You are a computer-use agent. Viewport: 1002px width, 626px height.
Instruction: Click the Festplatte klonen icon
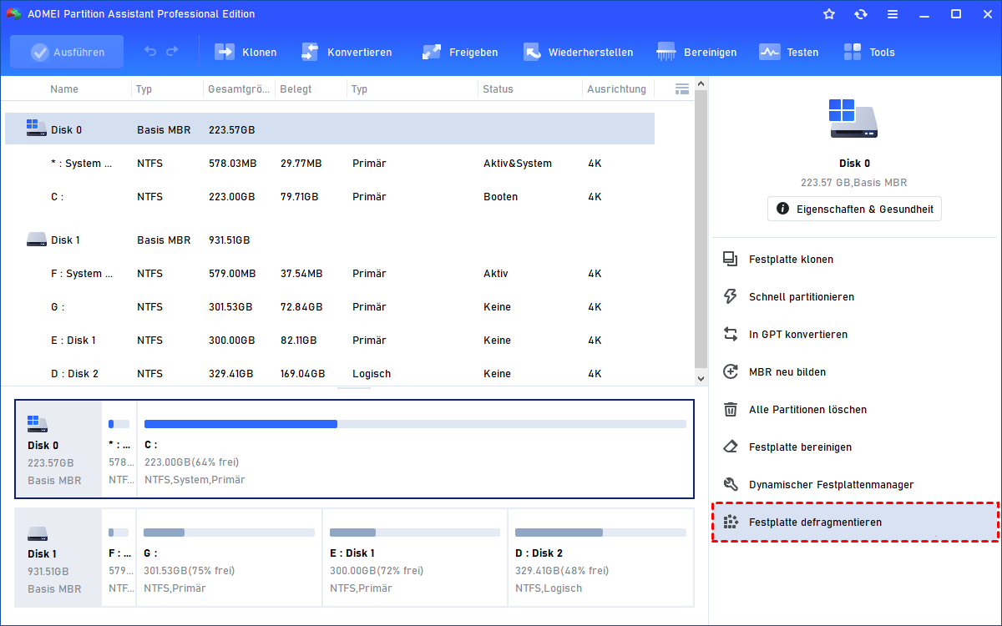click(731, 260)
